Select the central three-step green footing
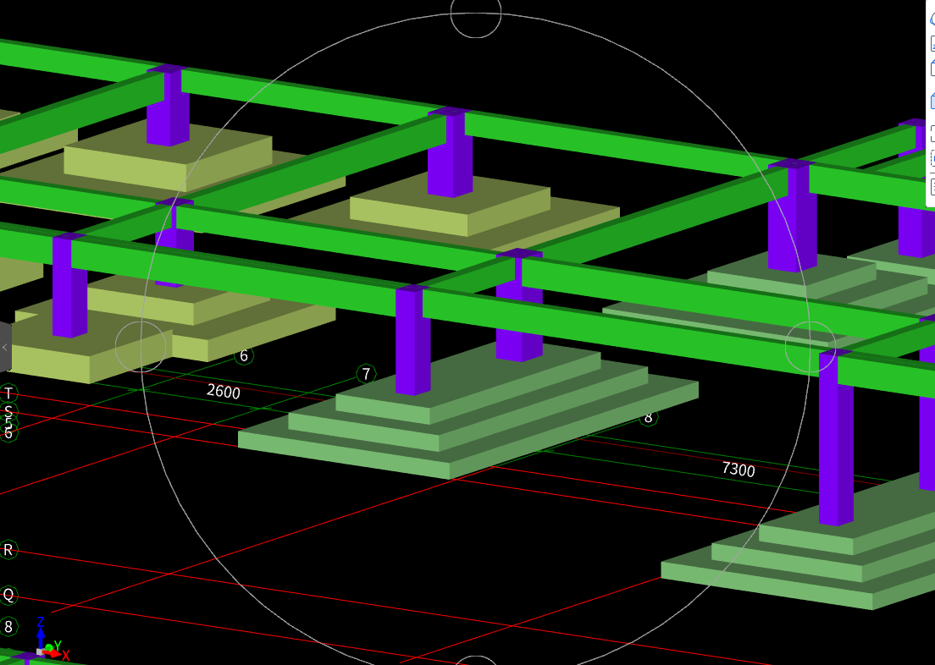 468,410
